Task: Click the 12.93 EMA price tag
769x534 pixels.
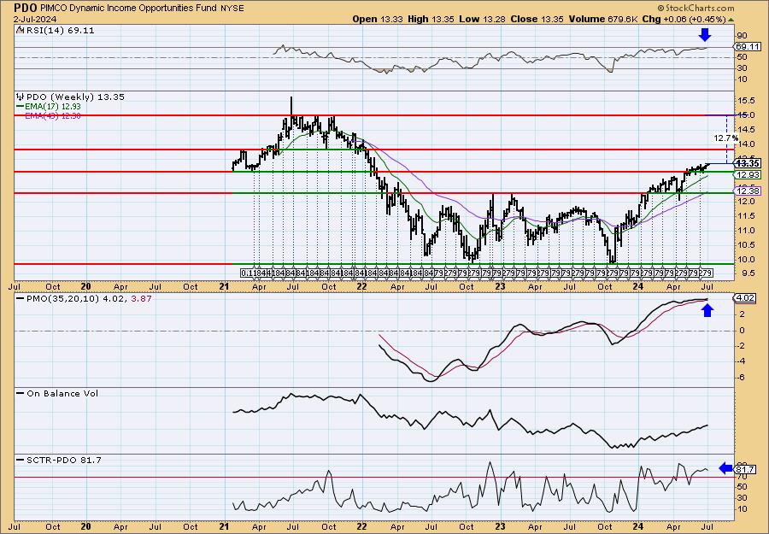Action: tap(748, 174)
